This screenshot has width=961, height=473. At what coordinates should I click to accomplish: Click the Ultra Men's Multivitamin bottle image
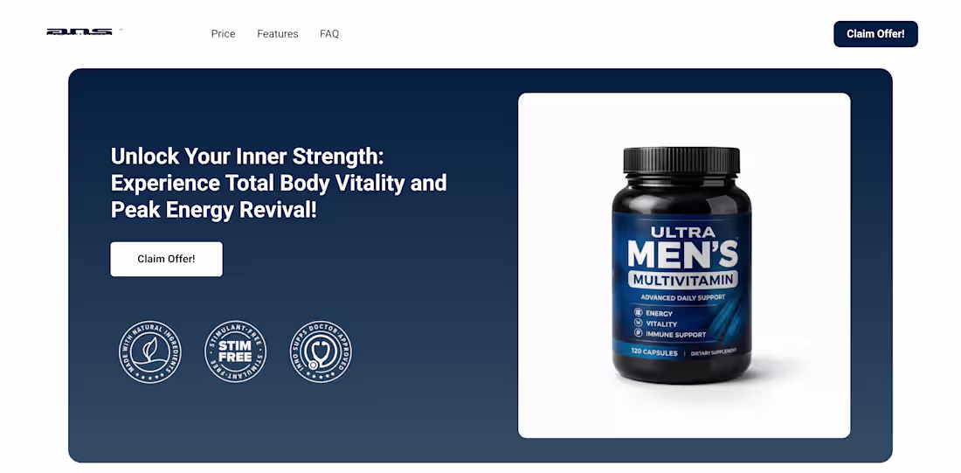[x=681, y=265]
